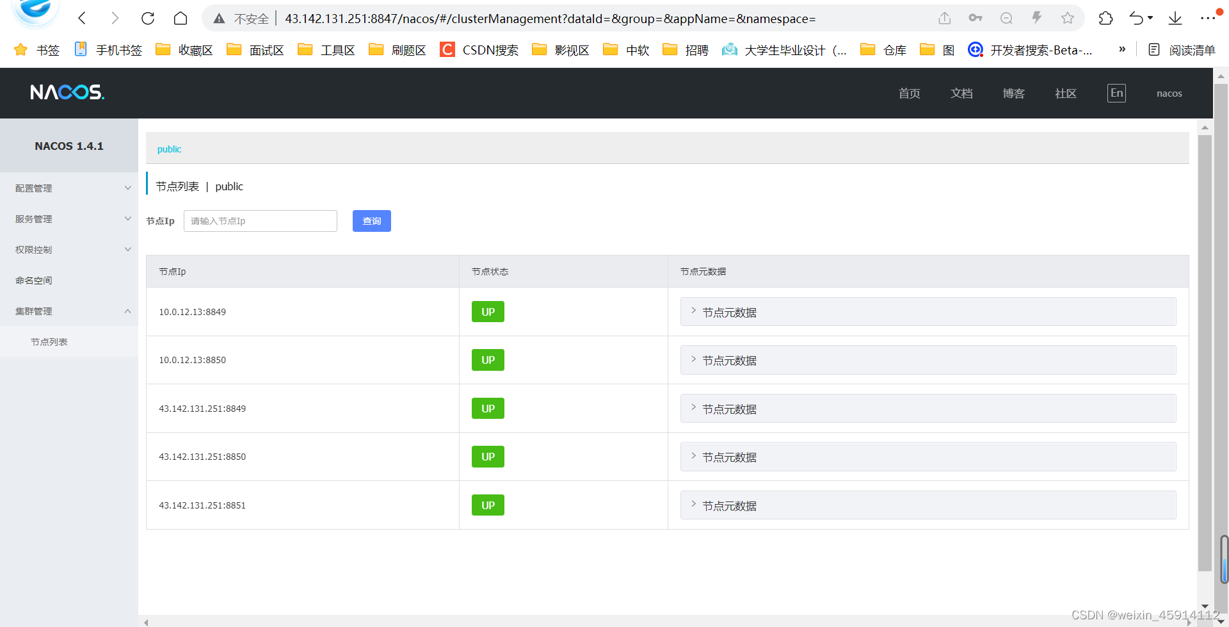Open the CSDN搜索 bookmark
The width and height of the screenshot is (1229, 627).
(479, 50)
